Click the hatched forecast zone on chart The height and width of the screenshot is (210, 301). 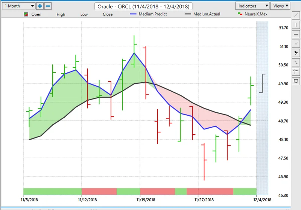click(x=262, y=106)
